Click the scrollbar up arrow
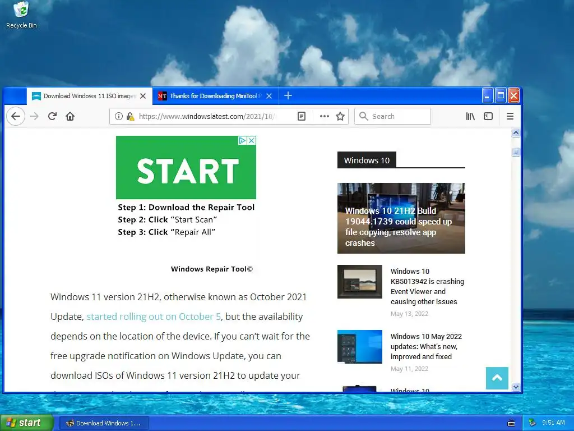This screenshot has height=431, width=574. (516, 132)
